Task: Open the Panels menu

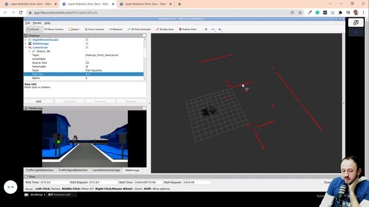Action: pyautogui.click(x=37, y=23)
